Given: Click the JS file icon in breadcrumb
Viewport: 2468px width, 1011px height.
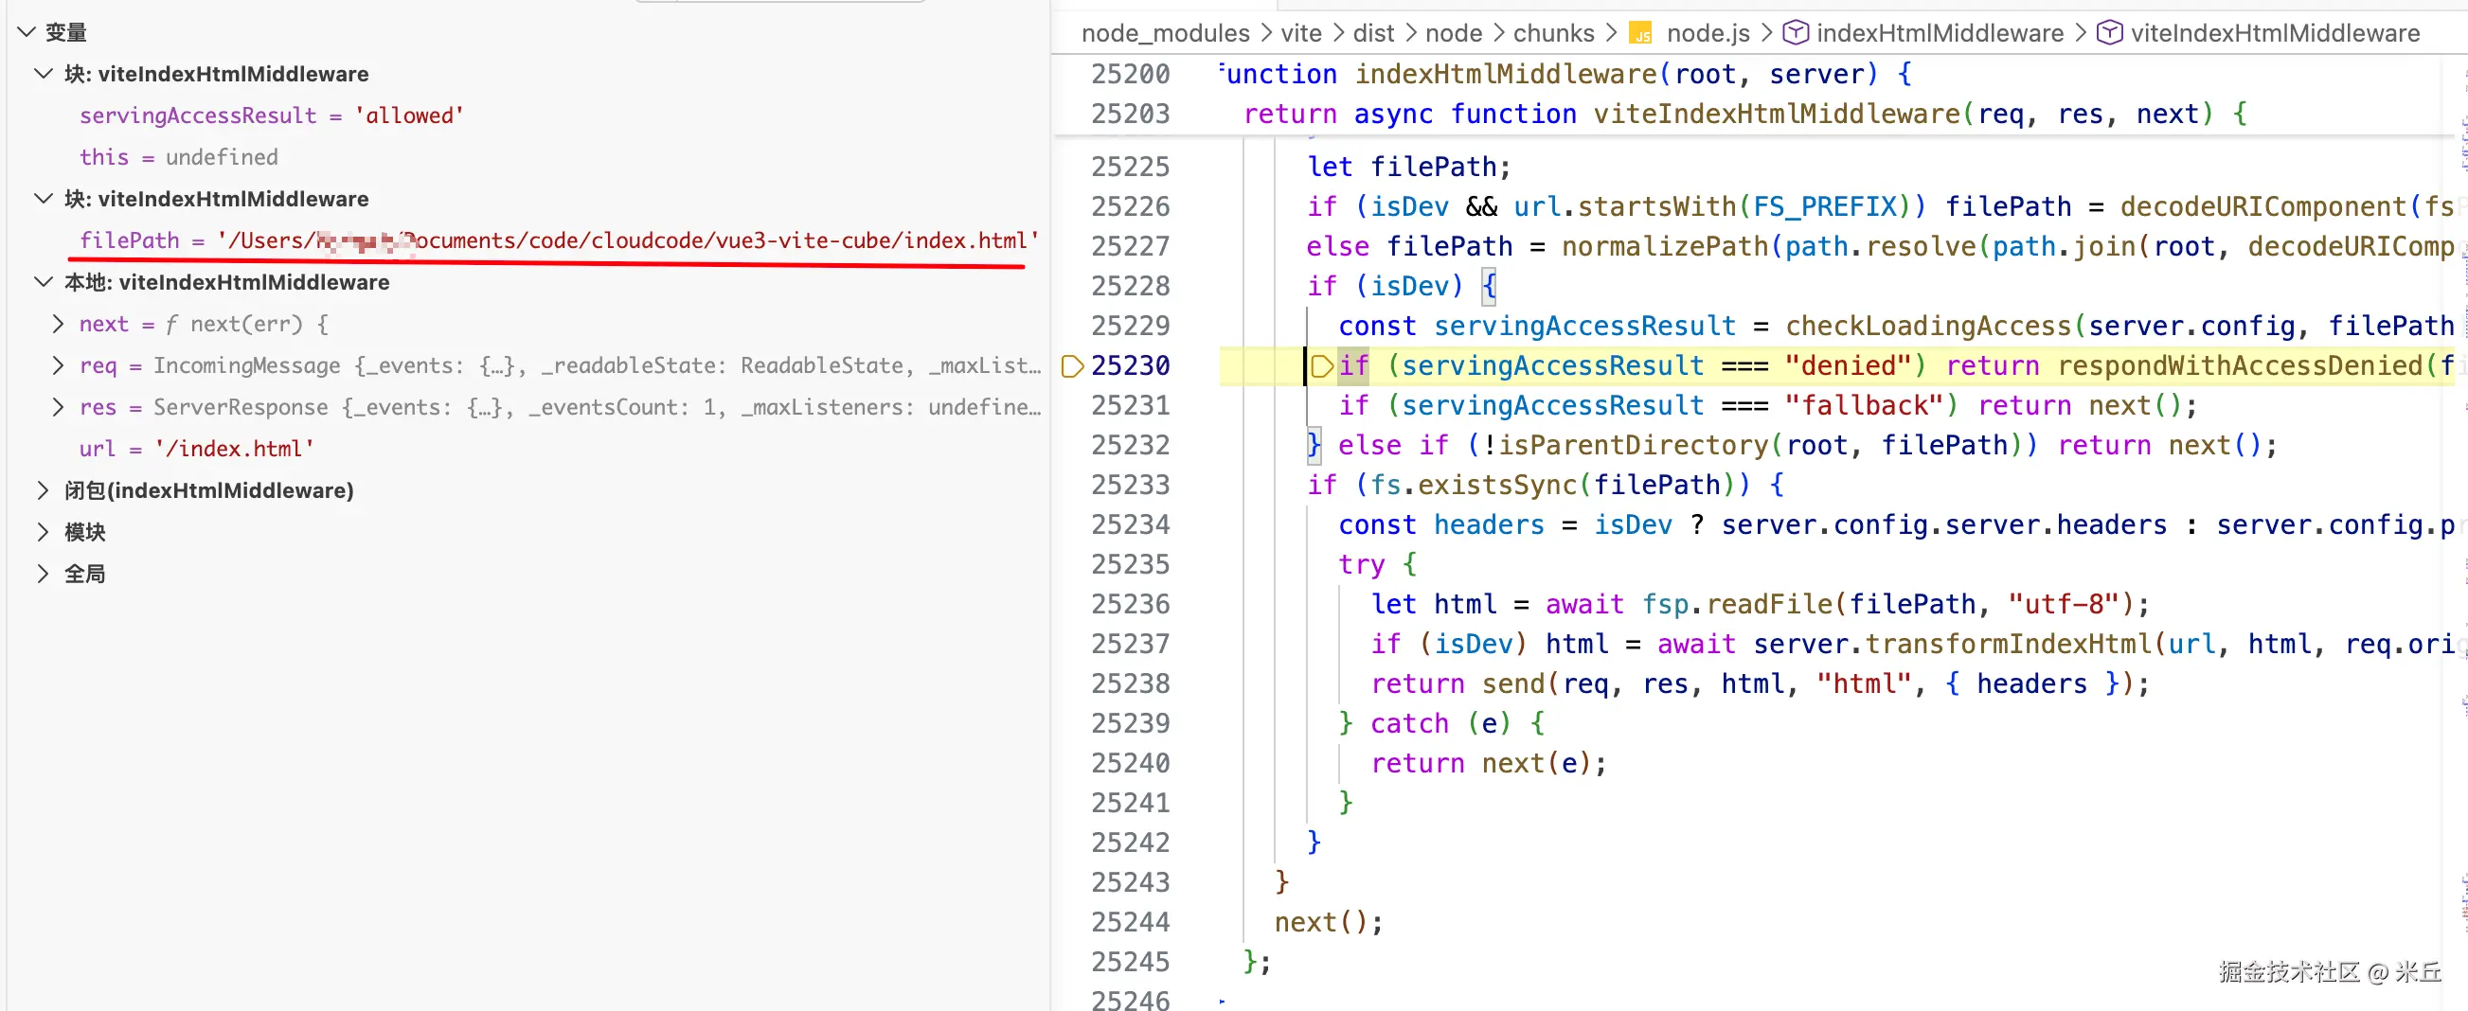Looking at the screenshot, I should 1641,33.
